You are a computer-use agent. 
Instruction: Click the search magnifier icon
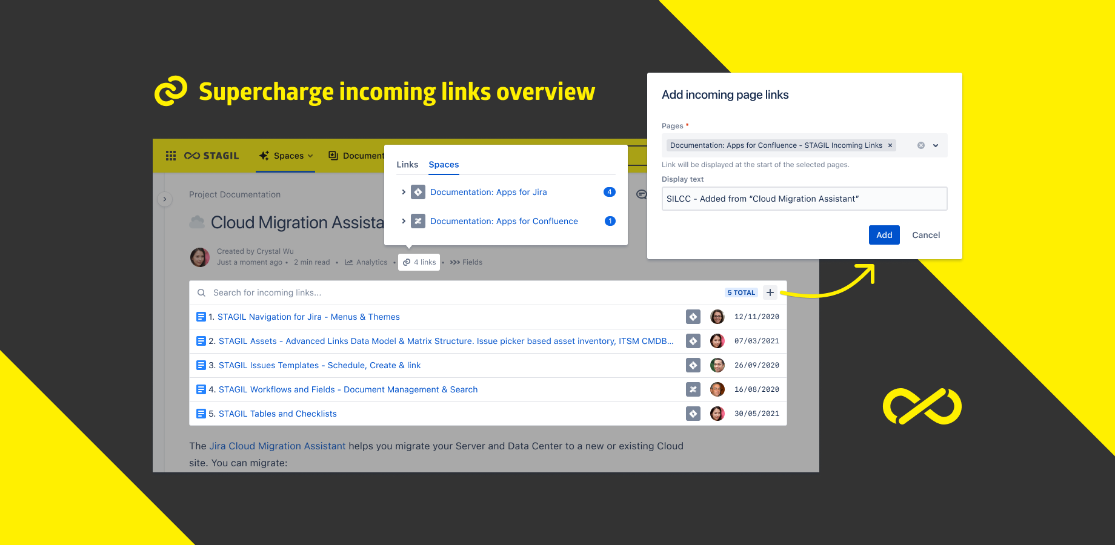(201, 292)
